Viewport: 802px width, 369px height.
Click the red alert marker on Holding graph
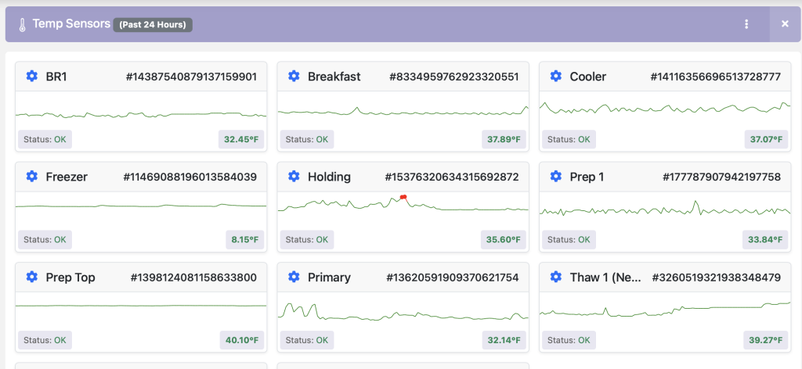click(x=403, y=197)
